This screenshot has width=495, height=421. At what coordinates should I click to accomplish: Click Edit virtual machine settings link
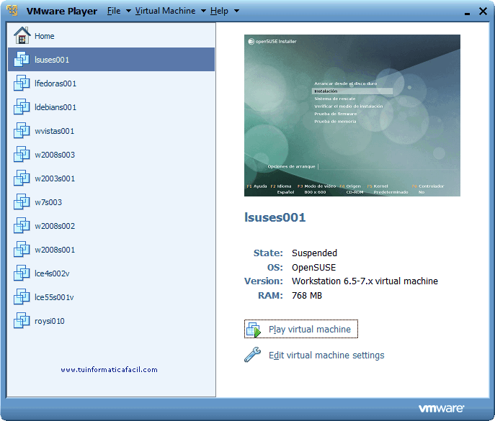326,356
